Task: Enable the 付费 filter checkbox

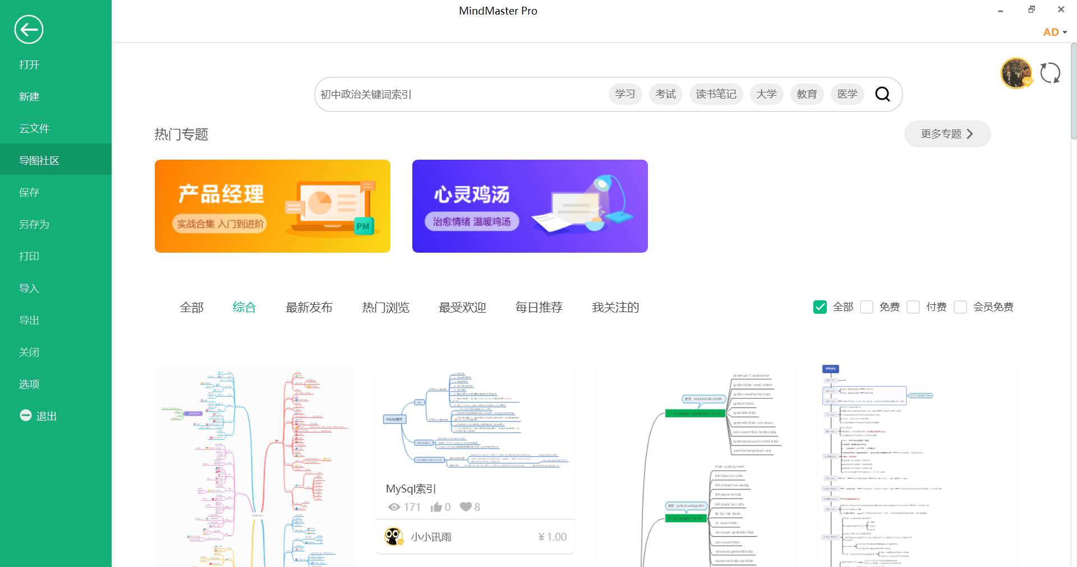Action: tap(913, 307)
